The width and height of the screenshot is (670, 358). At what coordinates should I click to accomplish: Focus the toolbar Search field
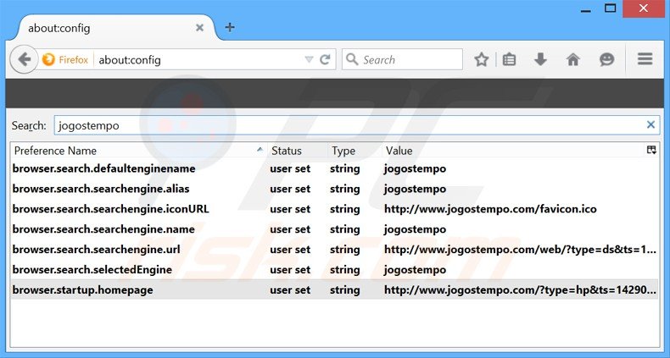pos(402,59)
